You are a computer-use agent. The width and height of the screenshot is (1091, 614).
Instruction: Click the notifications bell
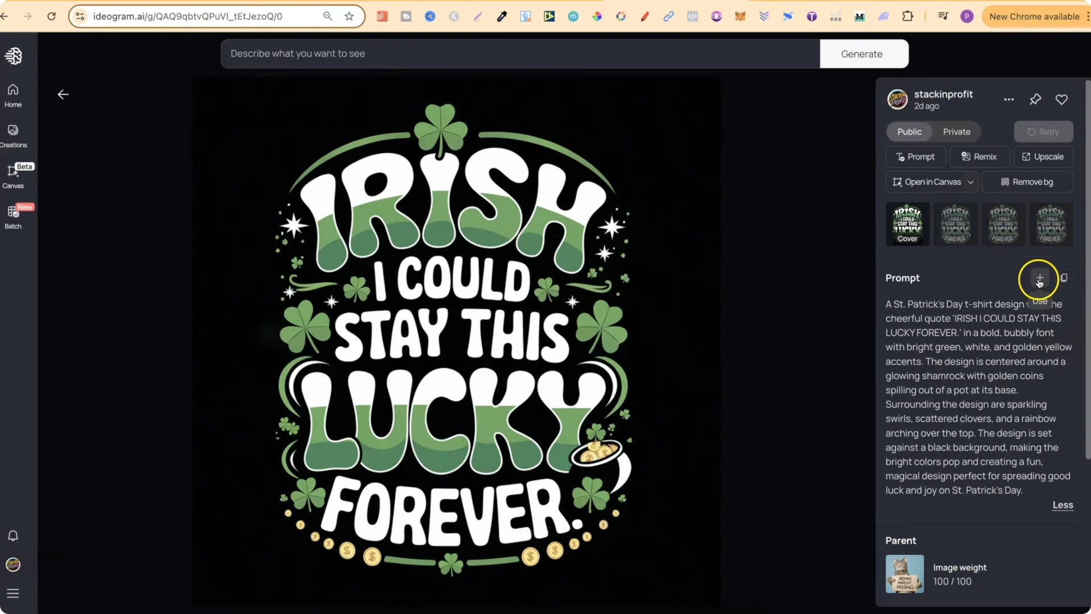click(13, 536)
